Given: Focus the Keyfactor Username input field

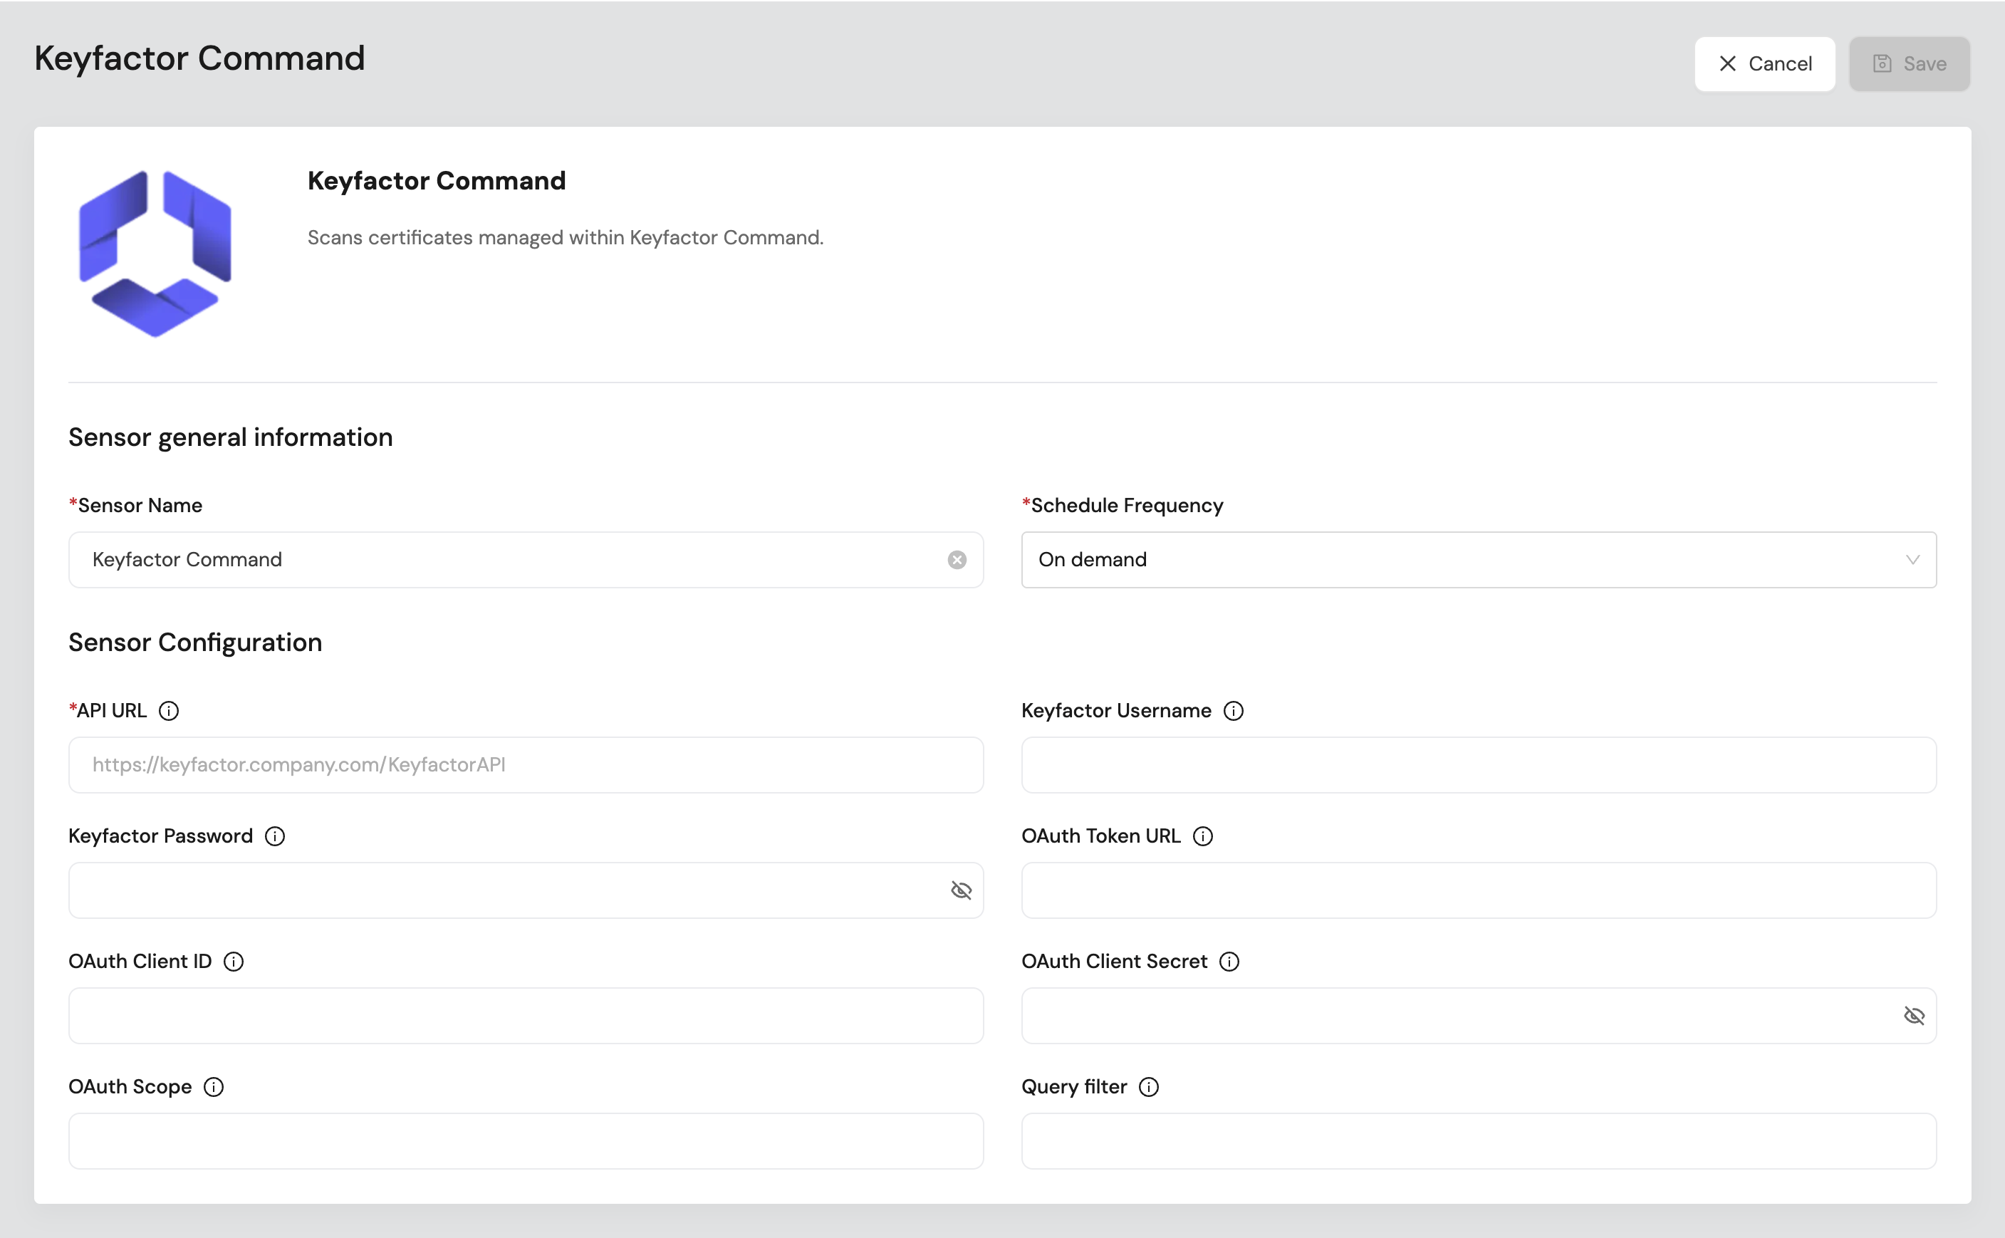Looking at the screenshot, I should click(x=1479, y=765).
